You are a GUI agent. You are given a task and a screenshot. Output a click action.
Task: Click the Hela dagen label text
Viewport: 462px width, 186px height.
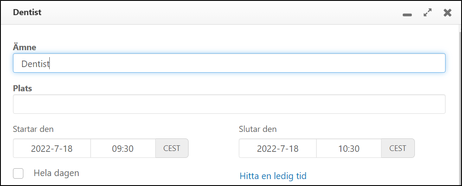57,173
